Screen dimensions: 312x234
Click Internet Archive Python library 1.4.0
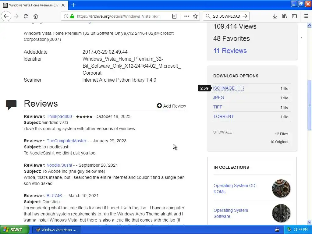[x=119, y=80]
